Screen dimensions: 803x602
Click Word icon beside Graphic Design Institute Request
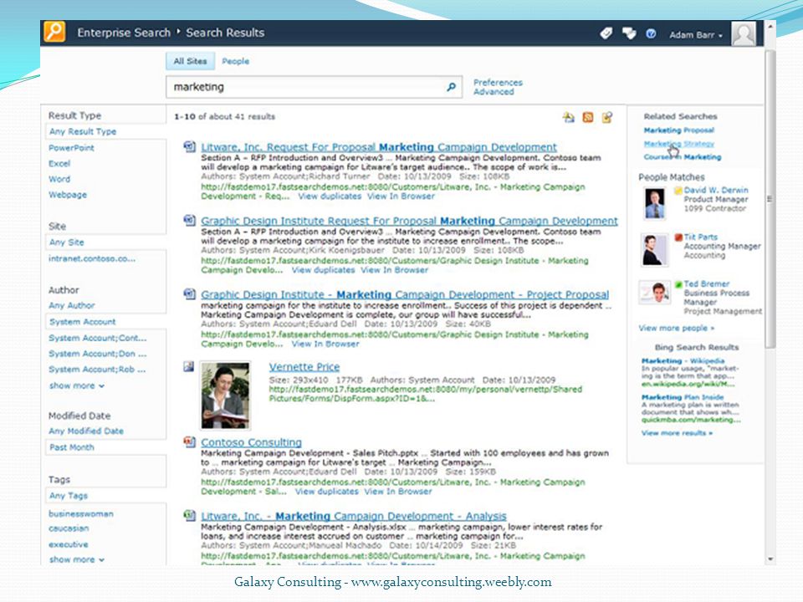pyautogui.click(x=190, y=221)
